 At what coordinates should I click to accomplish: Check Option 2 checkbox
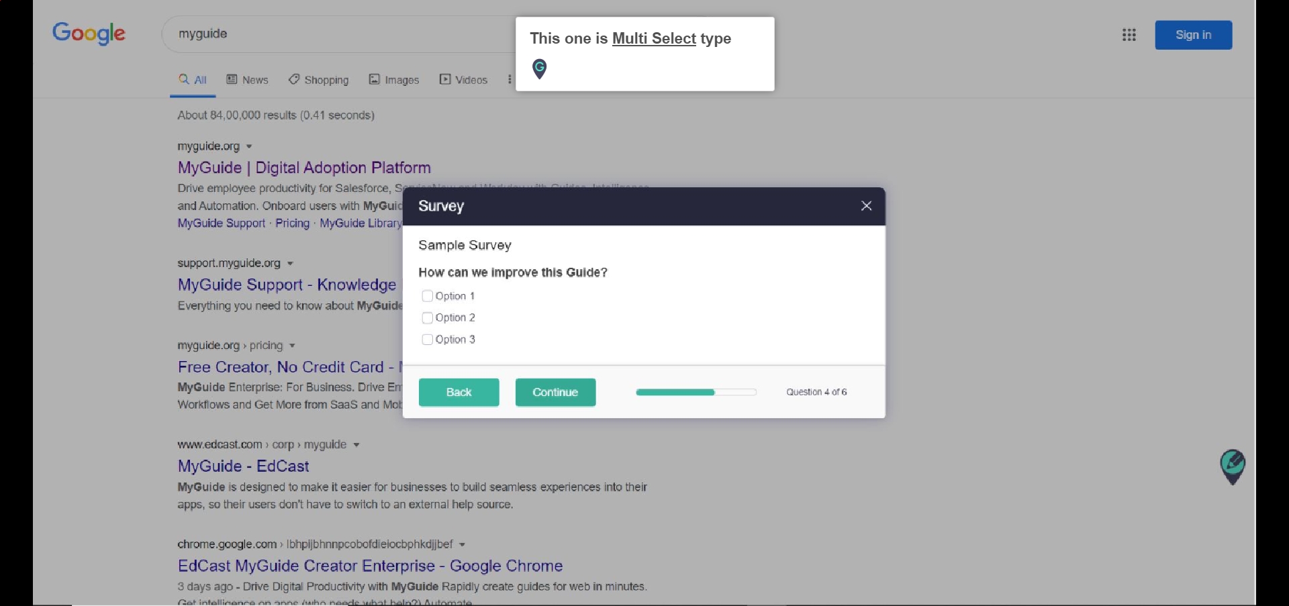point(427,317)
